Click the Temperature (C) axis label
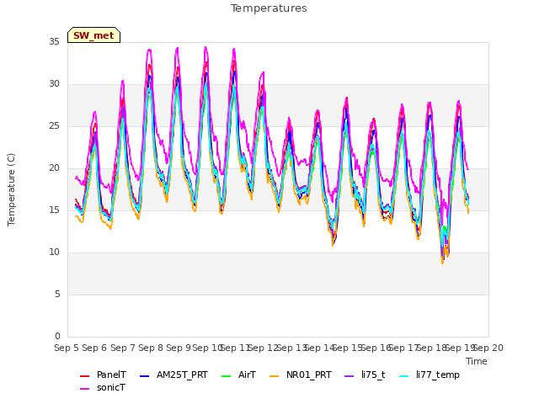The width and height of the screenshot is (539, 404). tap(11, 189)
